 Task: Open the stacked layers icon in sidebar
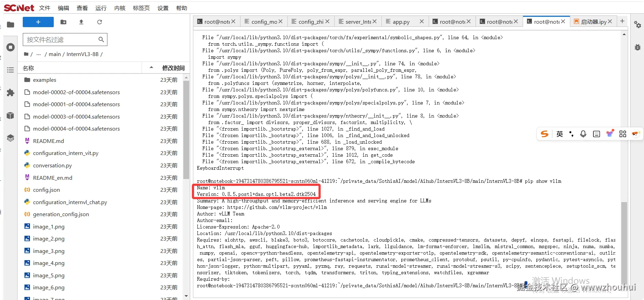click(11, 138)
